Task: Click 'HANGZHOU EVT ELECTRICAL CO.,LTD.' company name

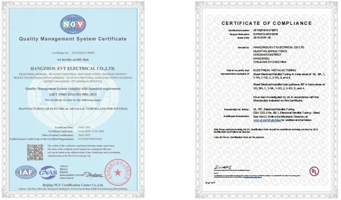Action: click(73, 68)
